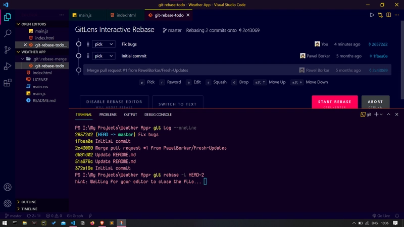Select the Output panel tab
The image size is (404, 227).
pyautogui.click(x=130, y=115)
